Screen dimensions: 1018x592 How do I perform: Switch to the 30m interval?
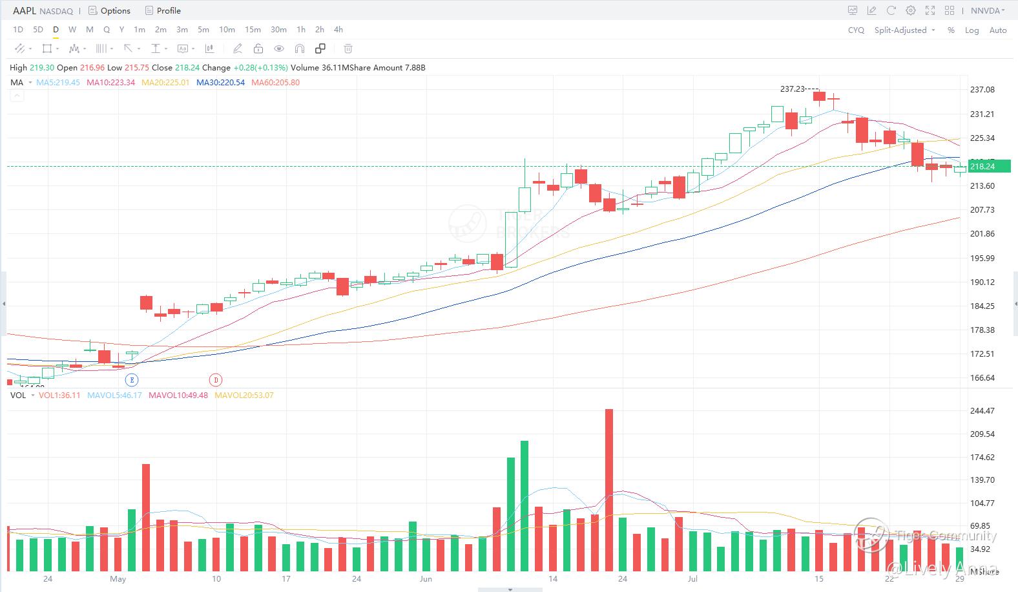pos(278,30)
